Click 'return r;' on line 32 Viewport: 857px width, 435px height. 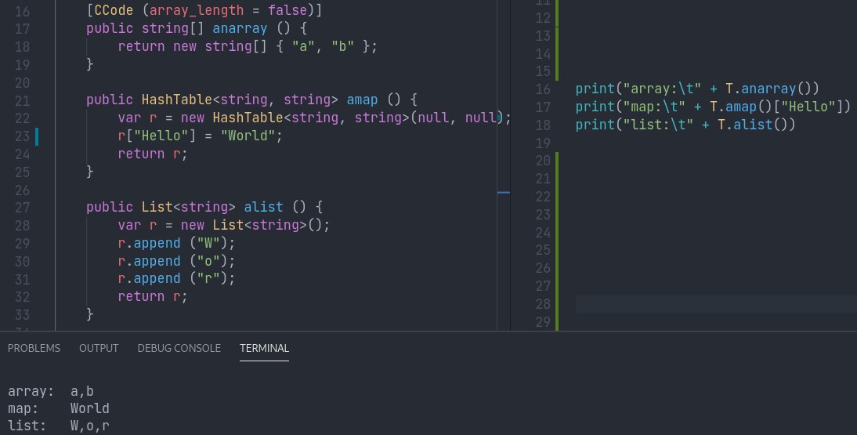click(153, 296)
